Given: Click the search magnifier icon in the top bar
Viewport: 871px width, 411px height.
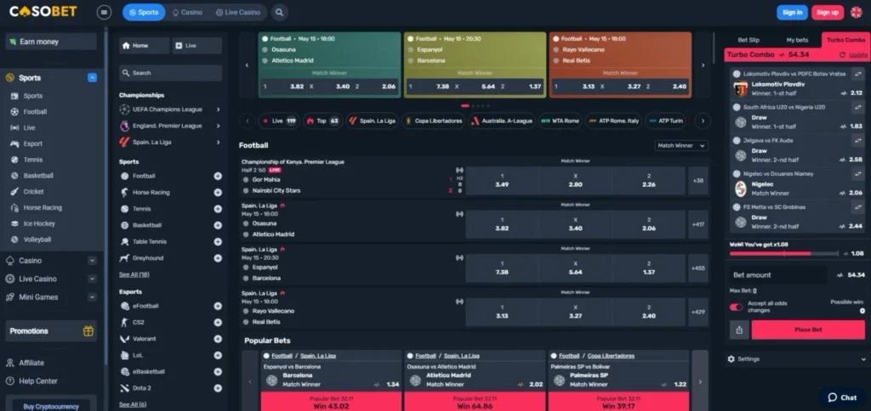Looking at the screenshot, I should pos(279,12).
